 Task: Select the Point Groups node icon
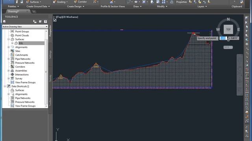(12, 31)
